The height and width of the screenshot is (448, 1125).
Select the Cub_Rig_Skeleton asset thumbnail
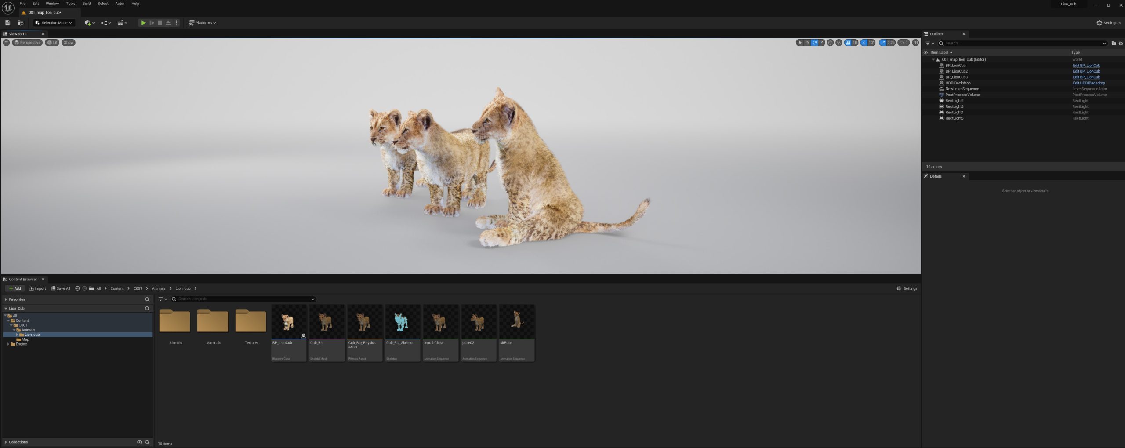(403, 333)
